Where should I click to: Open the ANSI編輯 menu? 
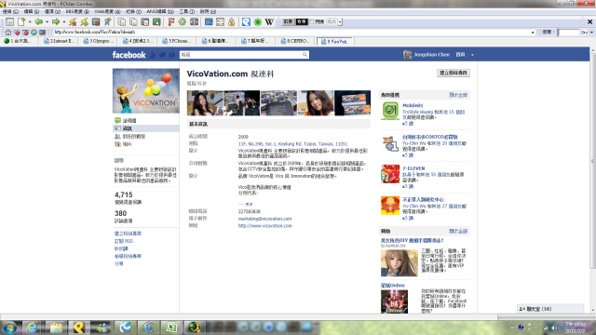(x=160, y=11)
